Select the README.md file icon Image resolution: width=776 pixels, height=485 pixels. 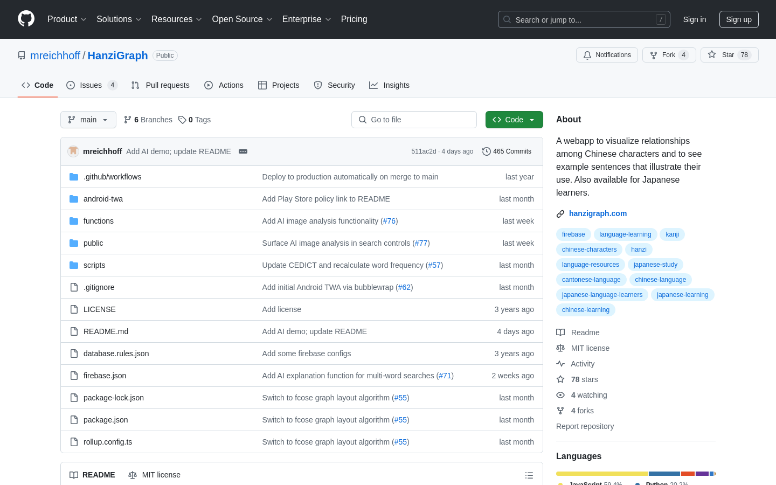coord(74,331)
